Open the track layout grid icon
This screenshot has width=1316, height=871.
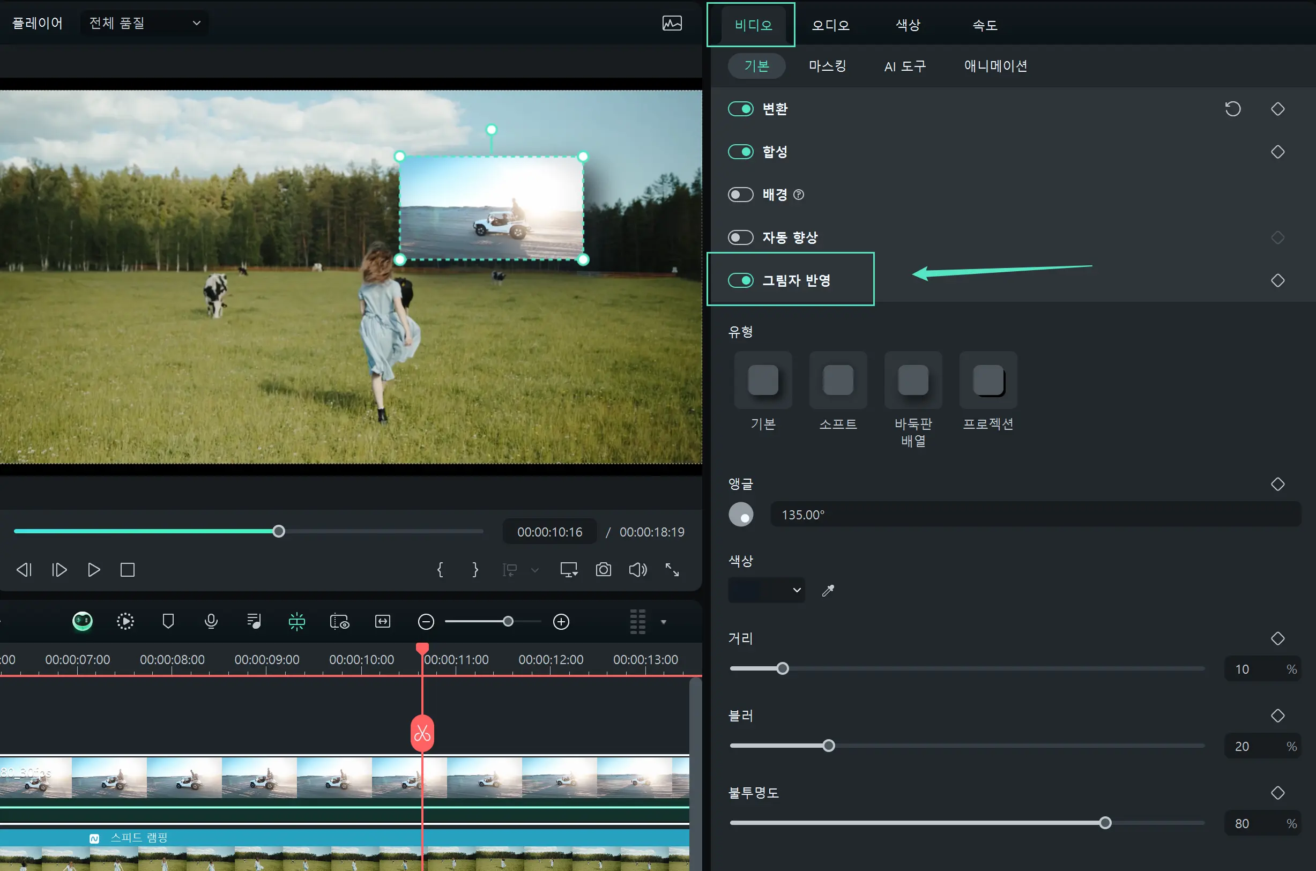click(x=638, y=622)
